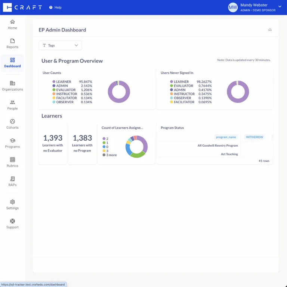This screenshot has height=287, width=287.
Task: Click the User Counts donut chart
Action: tap(119, 92)
